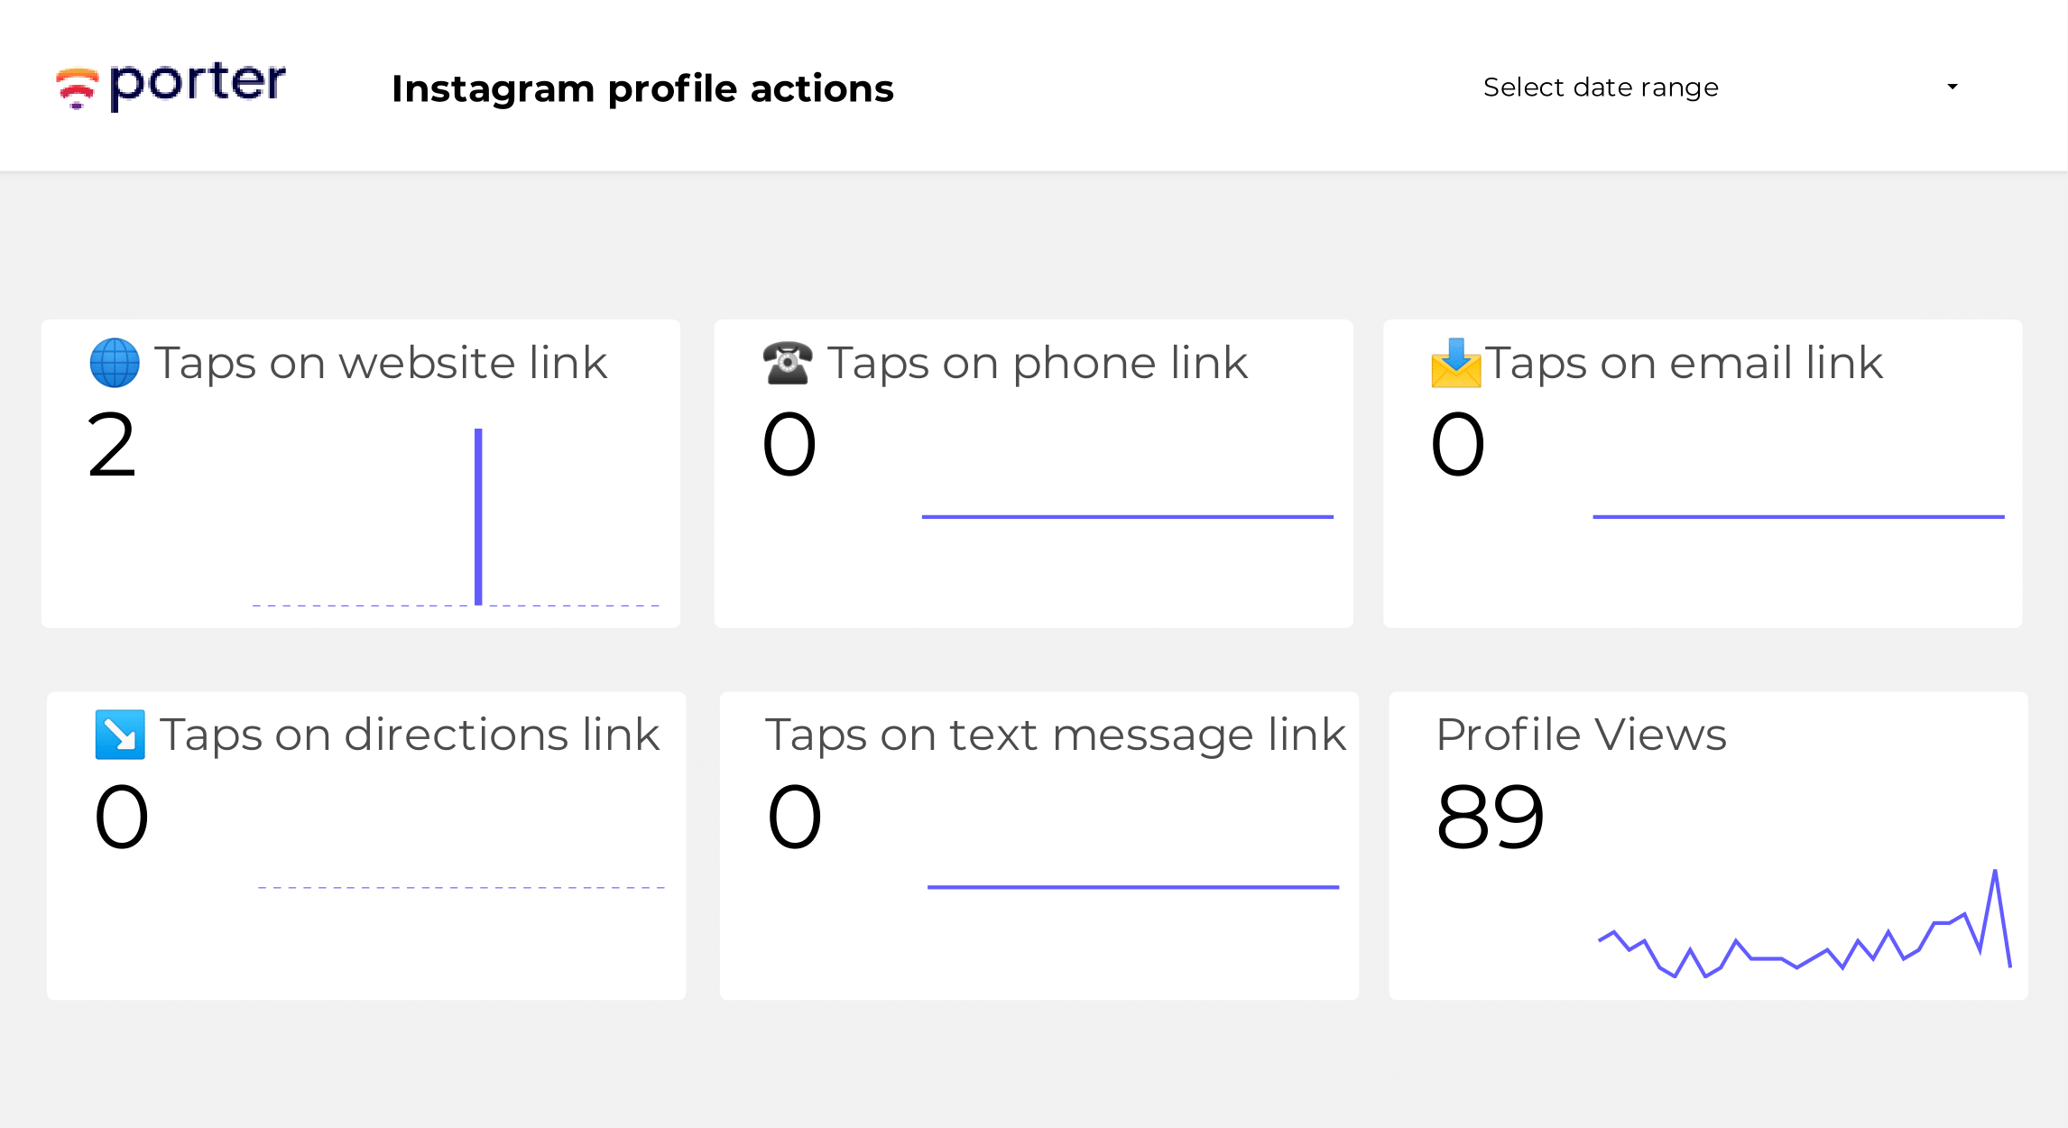Click the Taps on text message link sparkline
Image resolution: width=2068 pixels, height=1128 pixels.
[1133, 887]
